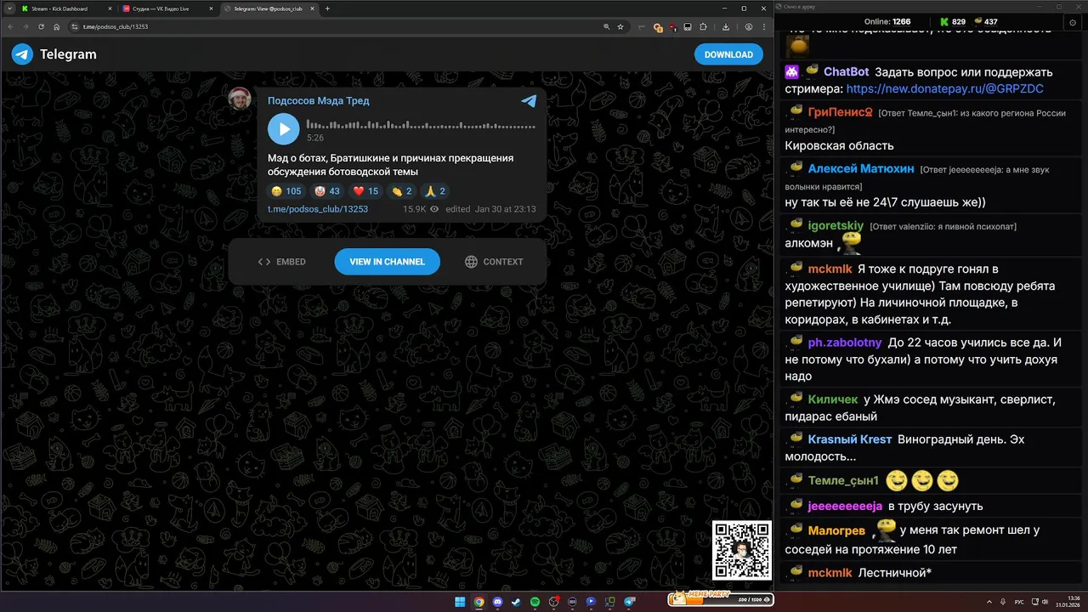The height and width of the screenshot is (612, 1088).
Task: Show hidden system tray icons
Action: 989,602
